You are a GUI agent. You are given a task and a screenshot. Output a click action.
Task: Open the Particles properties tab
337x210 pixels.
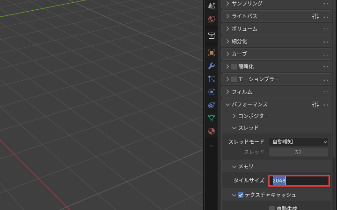(212, 79)
